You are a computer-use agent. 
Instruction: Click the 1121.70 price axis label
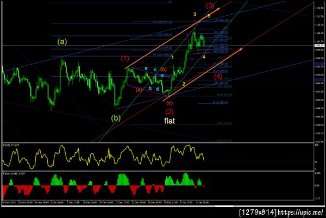[x=319, y=16]
